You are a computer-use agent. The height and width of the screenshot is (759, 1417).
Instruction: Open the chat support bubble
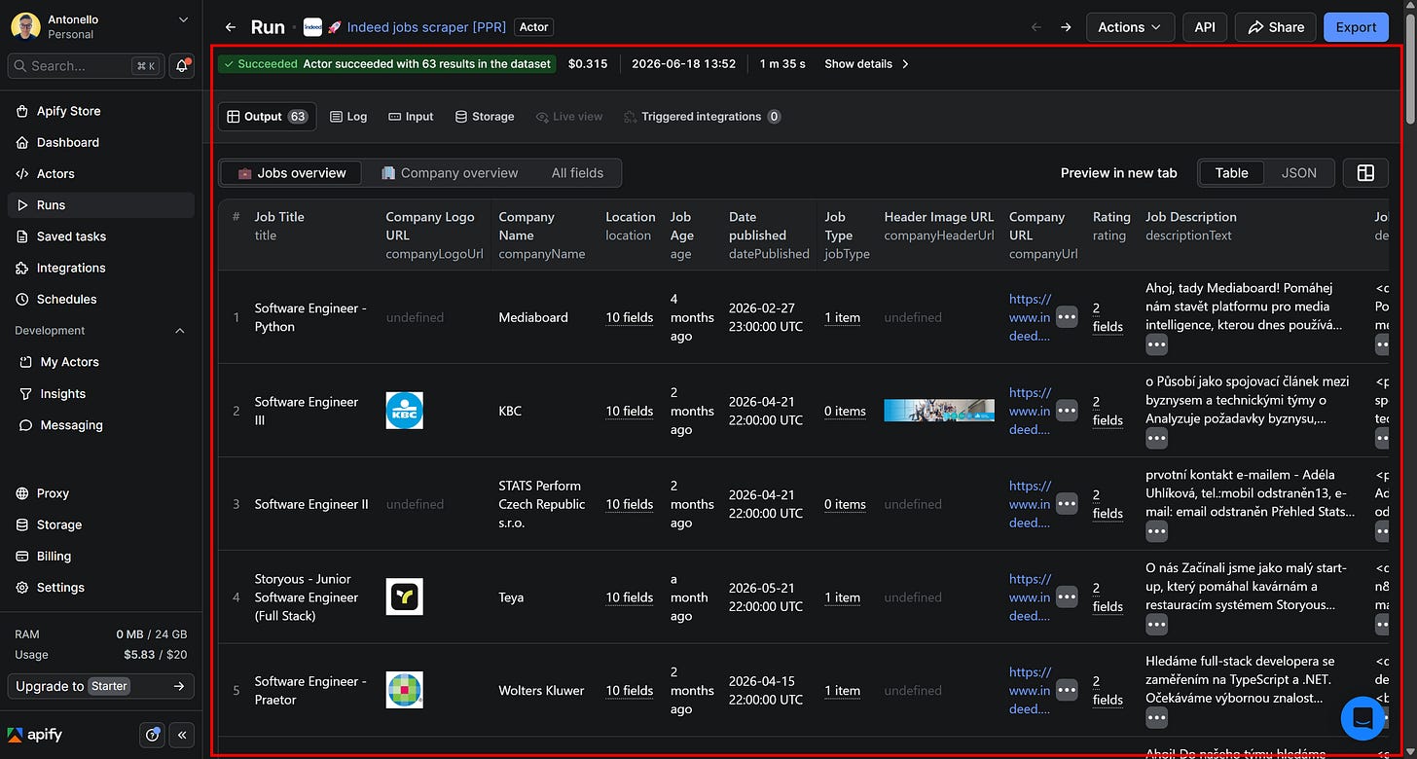point(1362,718)
